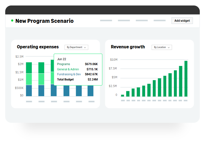This screenshot has height=142, width=205.
Task: Click the Total Budget tooltip row
Action: point(77,79)
